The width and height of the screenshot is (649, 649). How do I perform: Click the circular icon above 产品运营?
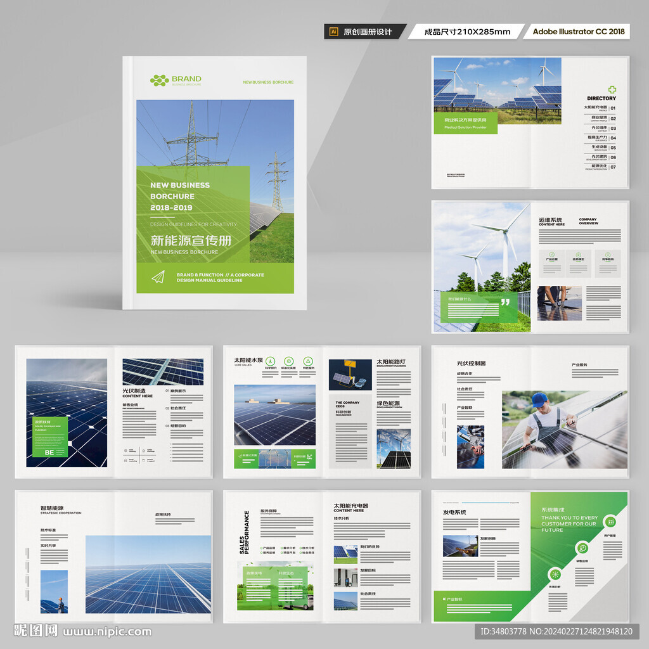click(551, 255)
